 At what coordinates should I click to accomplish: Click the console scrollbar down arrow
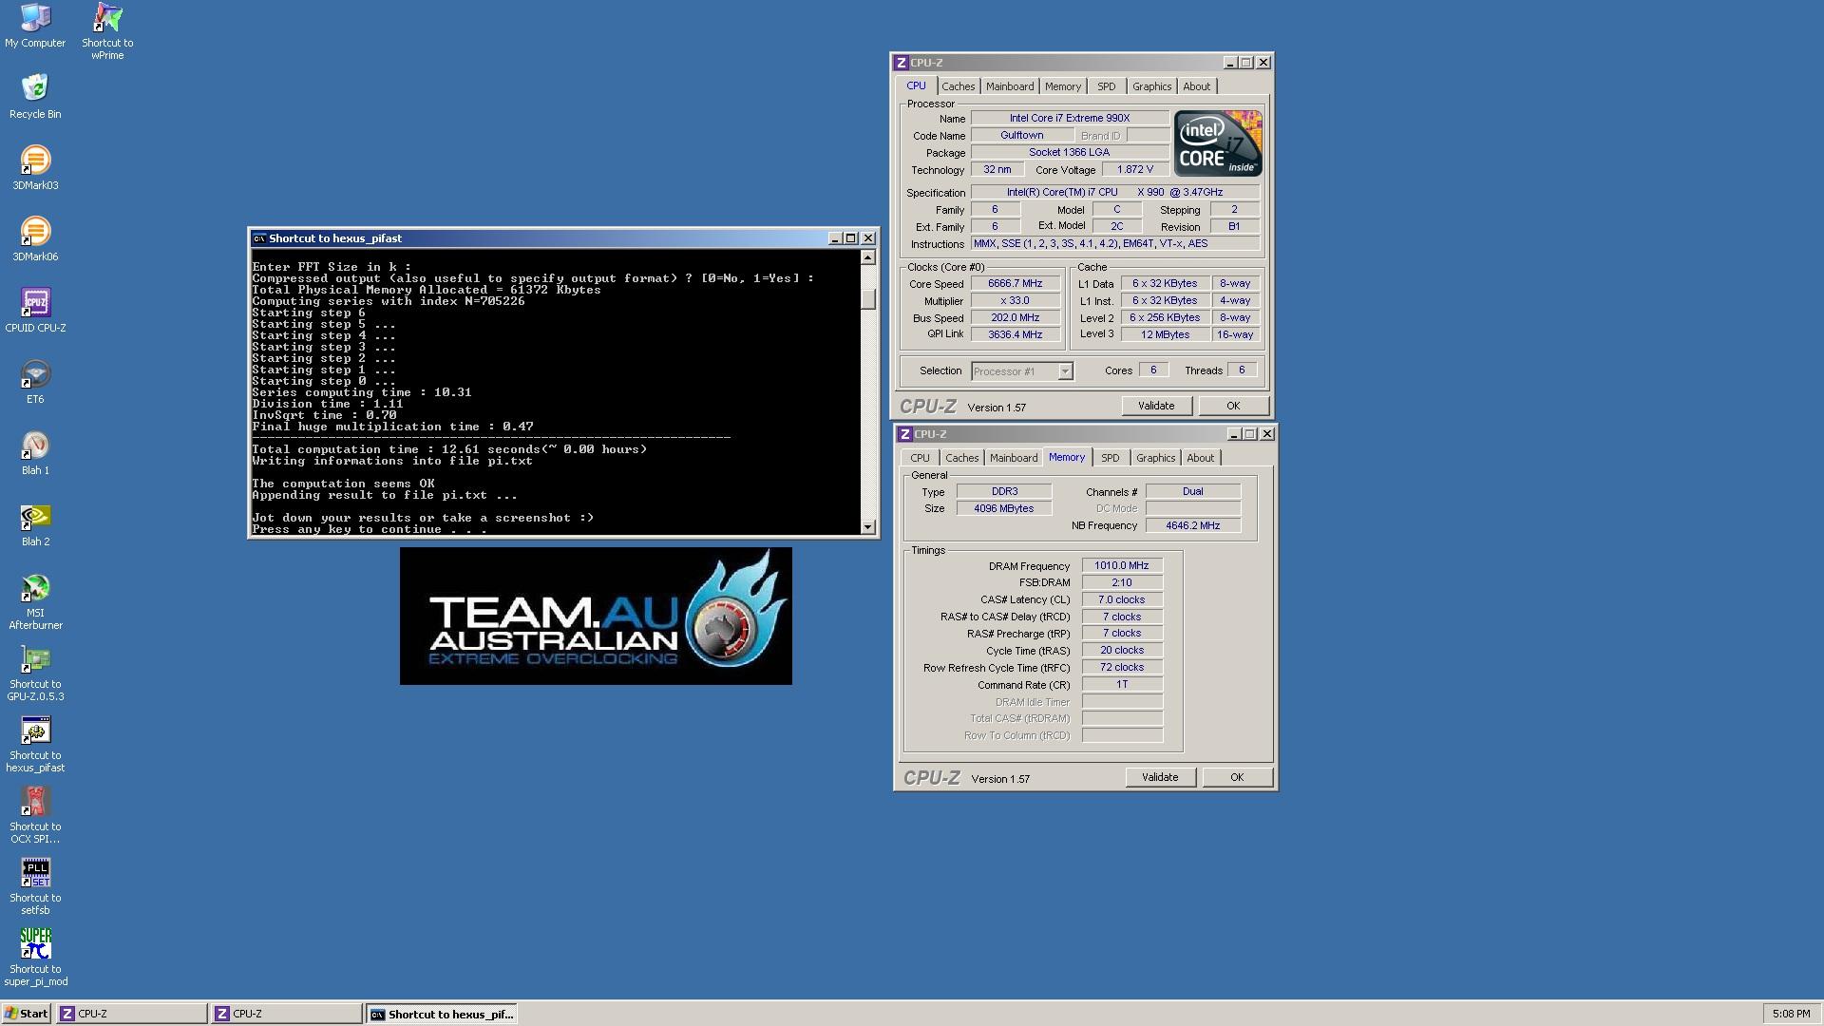[867, 526]
